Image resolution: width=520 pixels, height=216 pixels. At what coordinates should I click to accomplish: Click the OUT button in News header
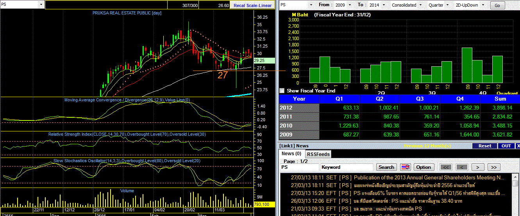pyautogui.click(x=506, y=146)
